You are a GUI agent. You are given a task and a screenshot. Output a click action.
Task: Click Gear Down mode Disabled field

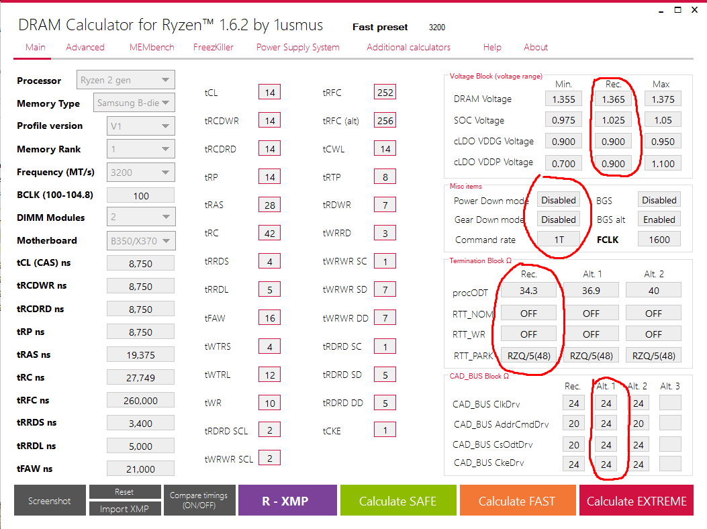point(558,220)
